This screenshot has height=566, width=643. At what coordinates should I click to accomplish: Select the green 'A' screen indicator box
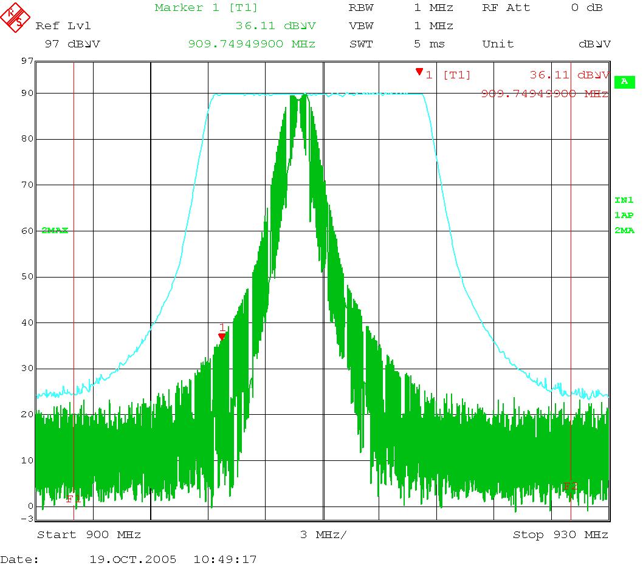pos(624,82)
